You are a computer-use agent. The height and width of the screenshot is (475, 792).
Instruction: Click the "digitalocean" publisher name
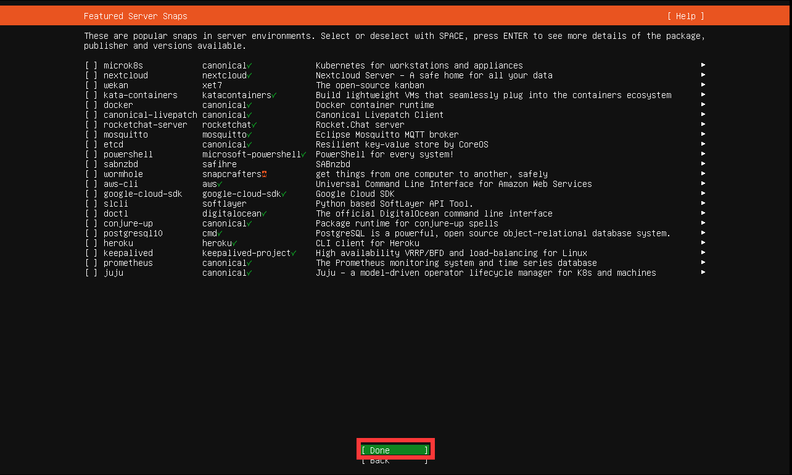[x=232, y=213]
